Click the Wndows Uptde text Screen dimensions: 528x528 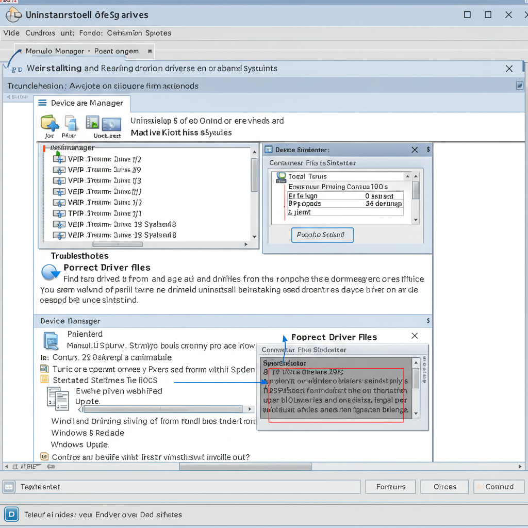pos(80,444)
